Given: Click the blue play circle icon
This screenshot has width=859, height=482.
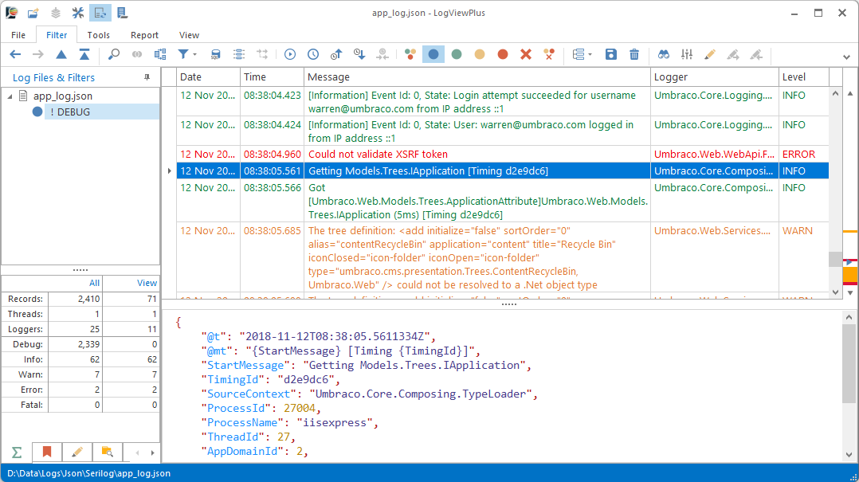Looking at the screenshot, I should coord(290,54).
